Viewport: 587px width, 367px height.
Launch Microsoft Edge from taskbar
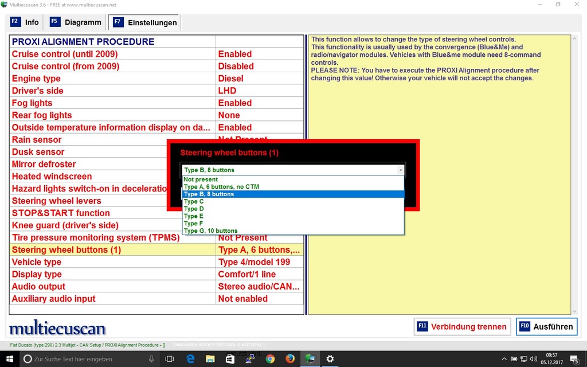(x=190, y=359)
